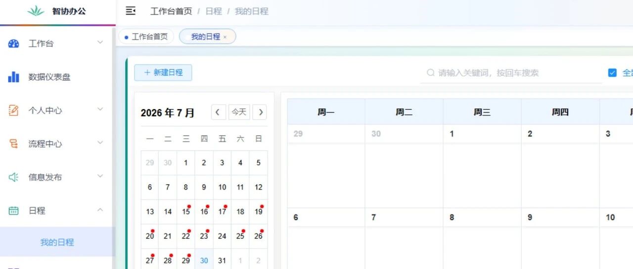Click the 周四 column header
633x269 pixels.
(x=560, y=112)
